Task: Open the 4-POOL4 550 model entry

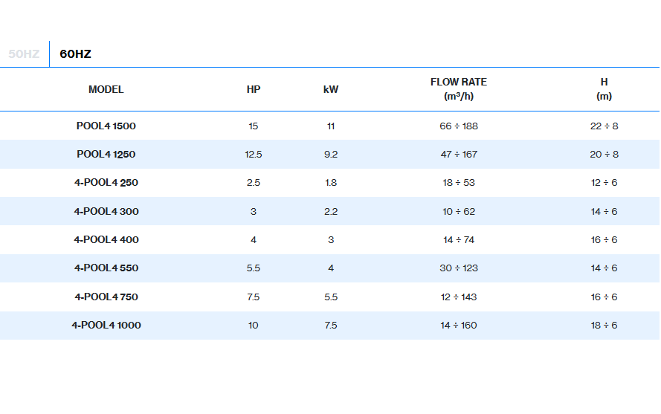Action: [x=106, y=268]
